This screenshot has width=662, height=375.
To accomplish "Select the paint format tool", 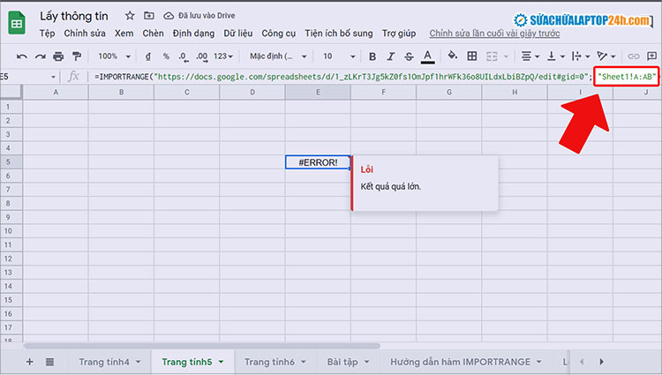I will [77, 56].
